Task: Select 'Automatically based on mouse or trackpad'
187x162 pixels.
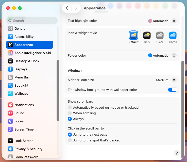Action: click(70, 107)
